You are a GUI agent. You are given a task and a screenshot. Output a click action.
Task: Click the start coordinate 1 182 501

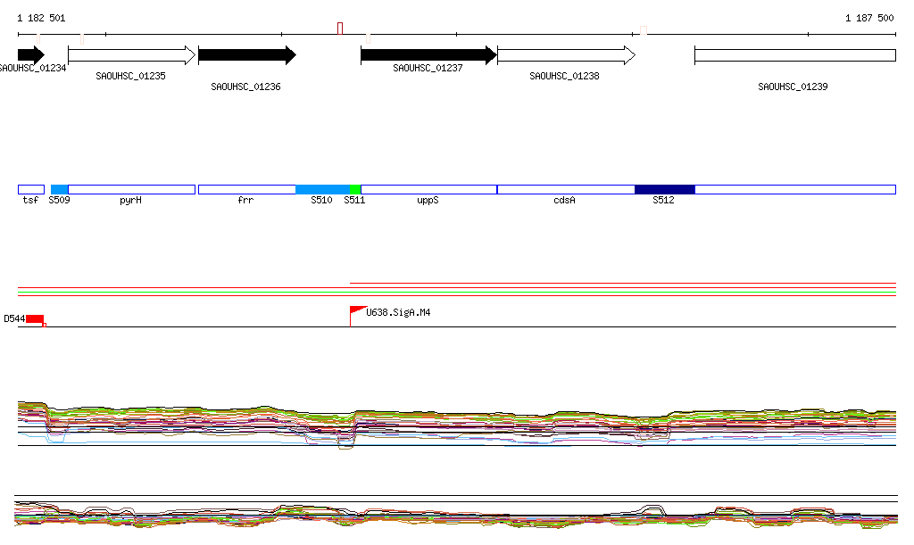point(41,18)
